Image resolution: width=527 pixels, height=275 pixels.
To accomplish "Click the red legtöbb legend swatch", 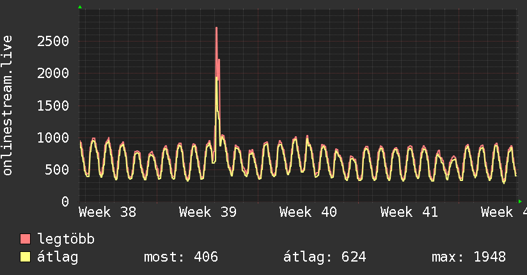I will click(x=25, y=239).
